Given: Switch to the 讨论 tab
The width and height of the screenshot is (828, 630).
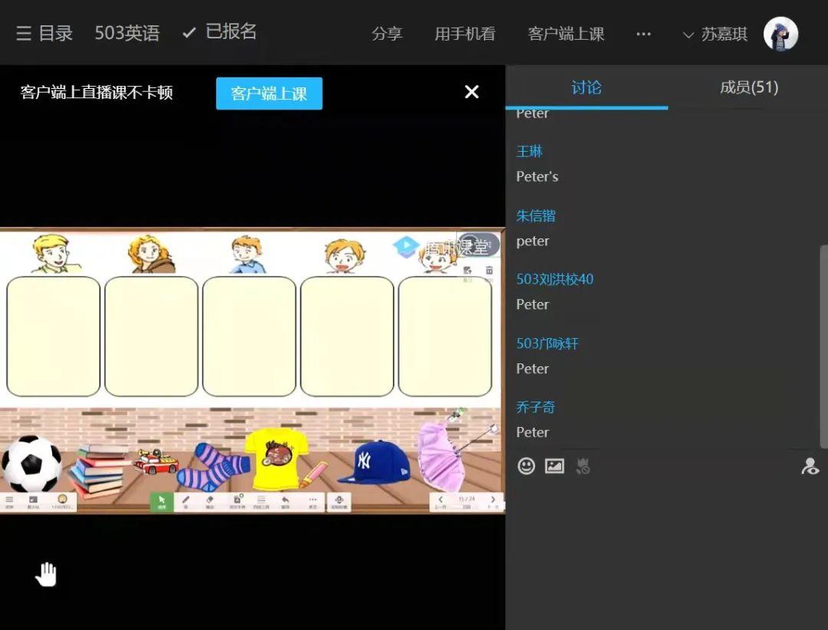Looking at the screenshot, I should [x=586, y=87].
